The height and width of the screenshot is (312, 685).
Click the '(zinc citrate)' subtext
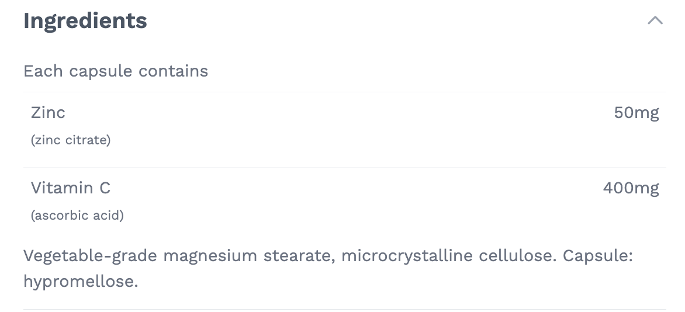[71, 140]
